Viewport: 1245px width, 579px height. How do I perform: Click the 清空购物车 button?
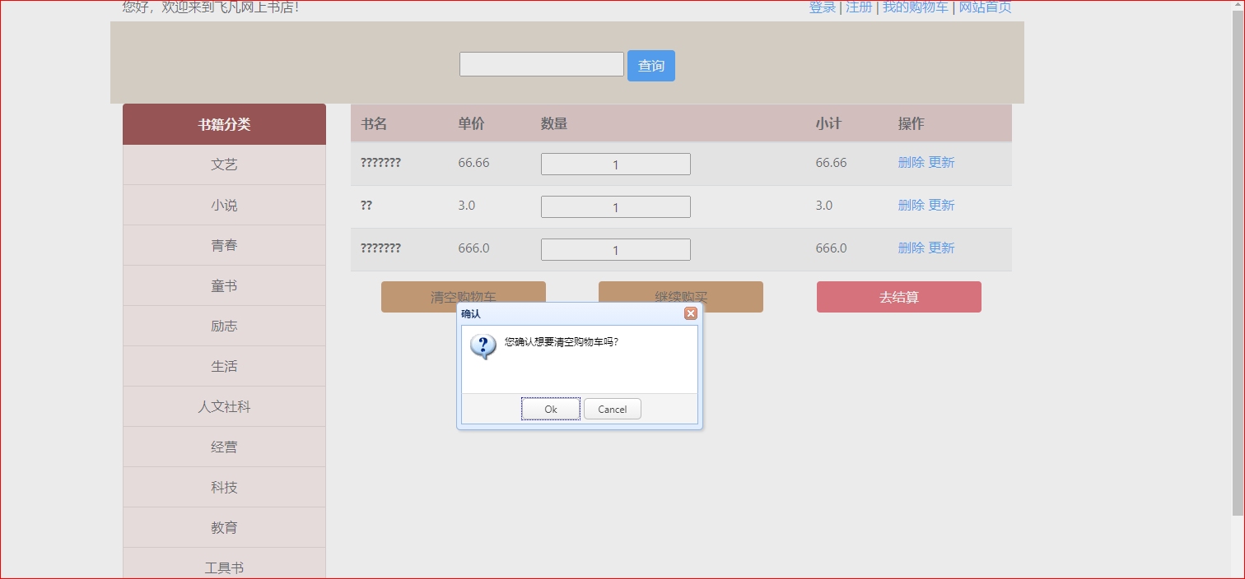[x=464, y=297]
